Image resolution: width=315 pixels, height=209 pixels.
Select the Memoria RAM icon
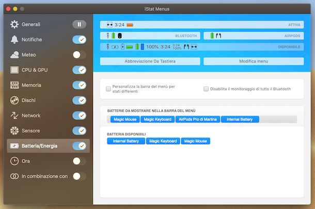[14, 85]
